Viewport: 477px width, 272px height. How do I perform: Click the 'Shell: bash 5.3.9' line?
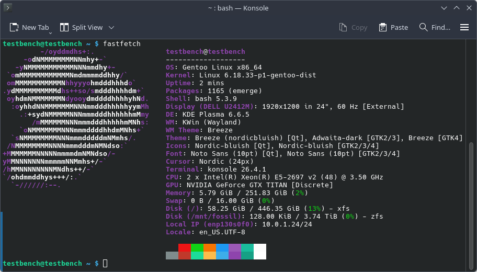201,98
